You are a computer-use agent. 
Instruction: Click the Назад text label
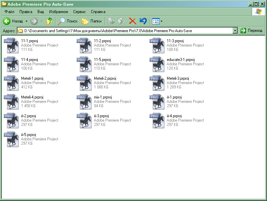tap(17, 21)
